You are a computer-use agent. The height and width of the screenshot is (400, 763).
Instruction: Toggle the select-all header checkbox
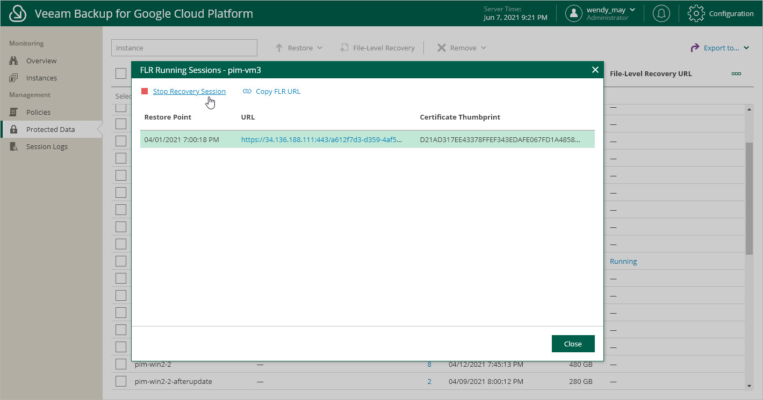pyautogui.click(x=121, y=73)
